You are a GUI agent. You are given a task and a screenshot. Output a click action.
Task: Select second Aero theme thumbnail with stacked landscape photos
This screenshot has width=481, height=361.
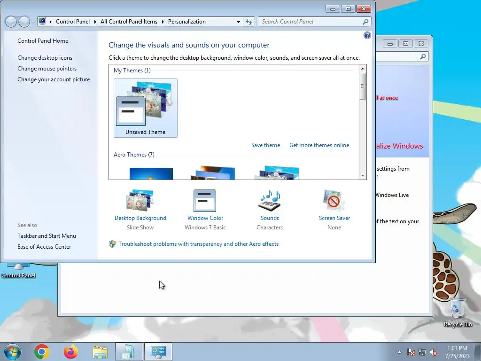pyautogui.click(x=214, y=173)
